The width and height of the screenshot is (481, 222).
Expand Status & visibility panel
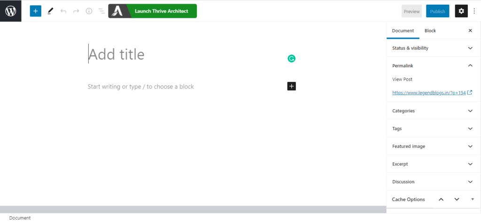tap(433, 48)
